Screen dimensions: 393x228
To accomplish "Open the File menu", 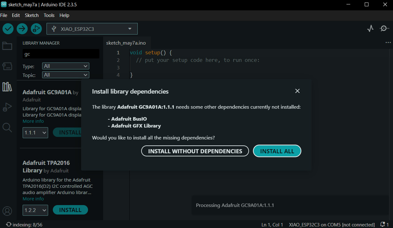I will click(x=4, y=15).
